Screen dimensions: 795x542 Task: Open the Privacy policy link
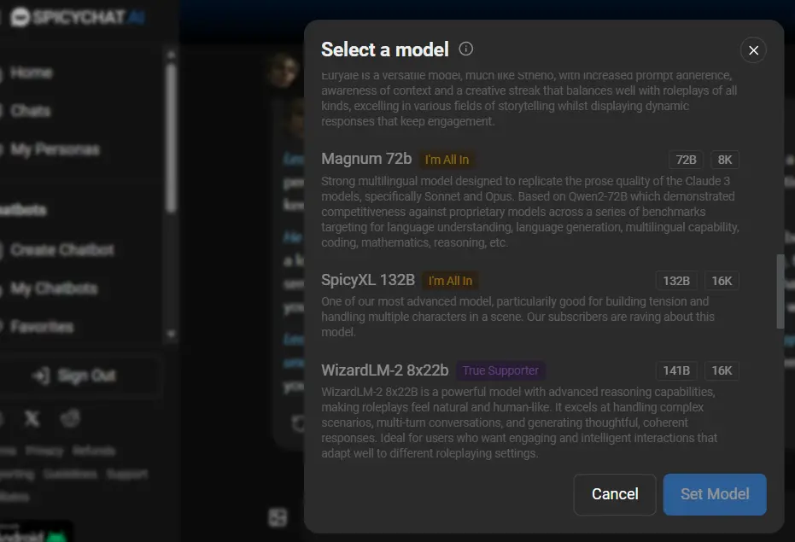tap(46, 451)
